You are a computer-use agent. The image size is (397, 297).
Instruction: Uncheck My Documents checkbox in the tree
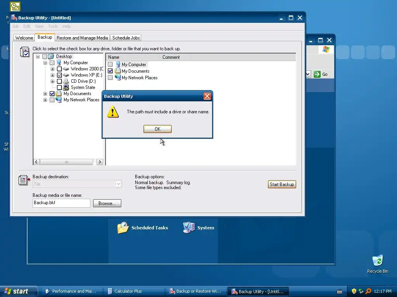(52, 94)
